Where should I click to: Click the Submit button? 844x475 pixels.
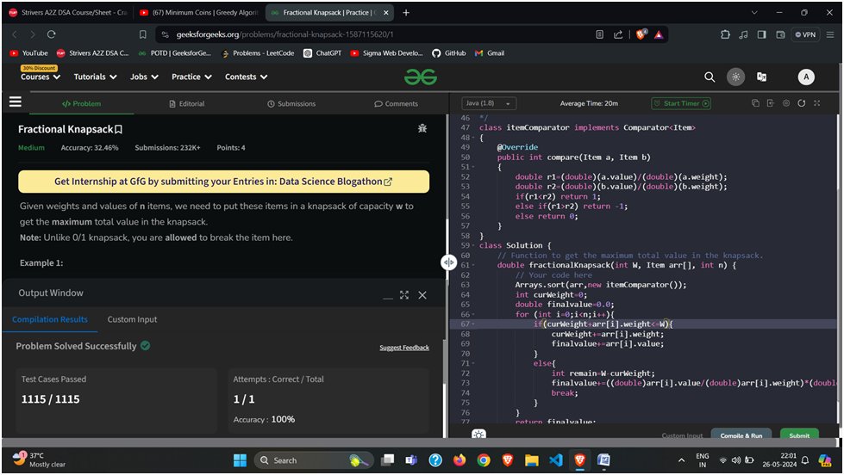pos(799,435)
